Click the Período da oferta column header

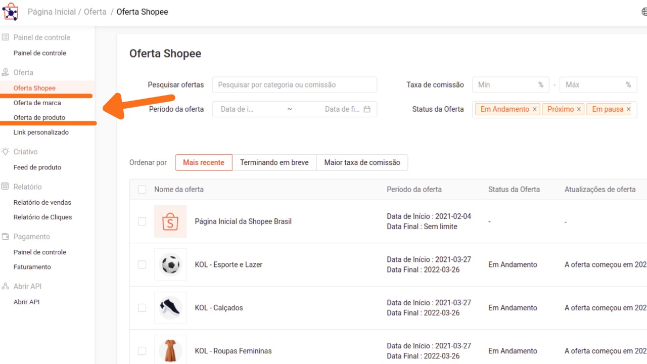tap(414, 190)
